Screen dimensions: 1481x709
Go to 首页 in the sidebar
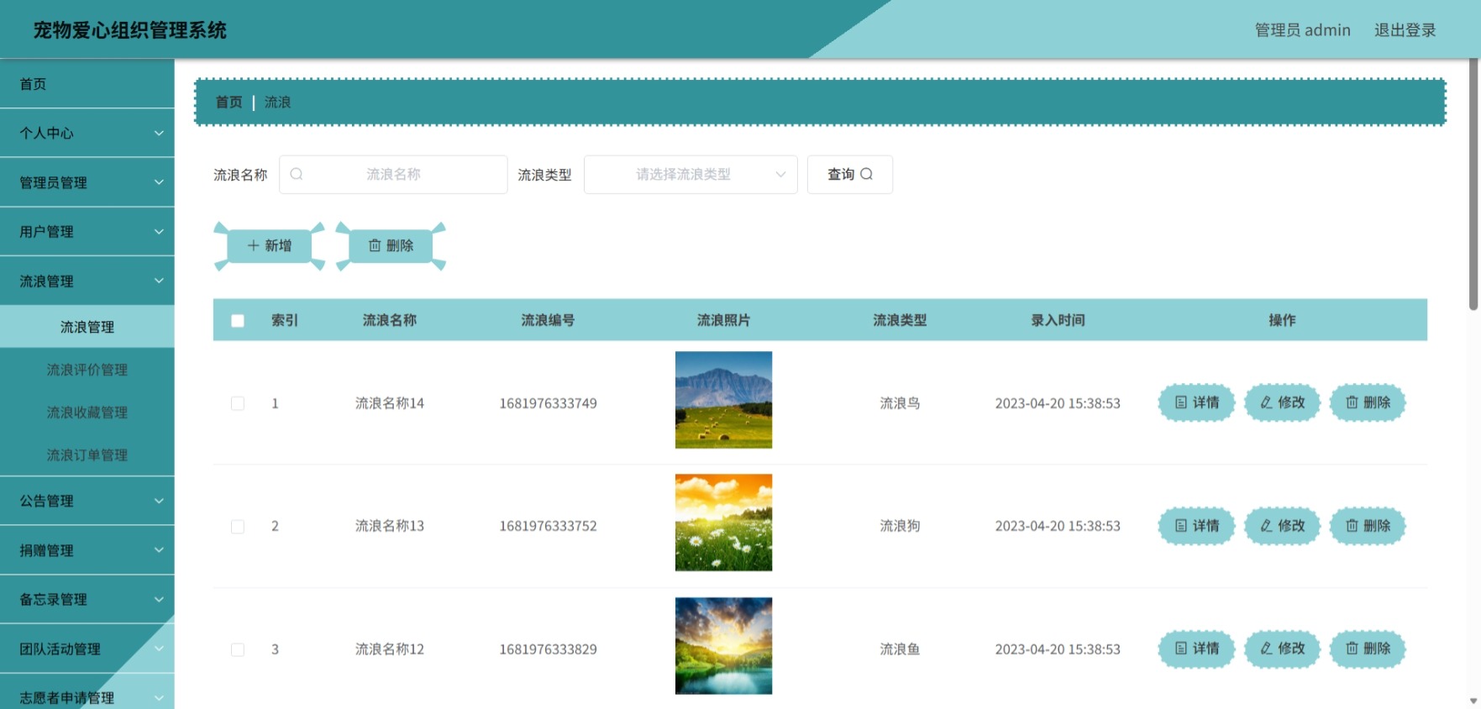tap(87, 83)
